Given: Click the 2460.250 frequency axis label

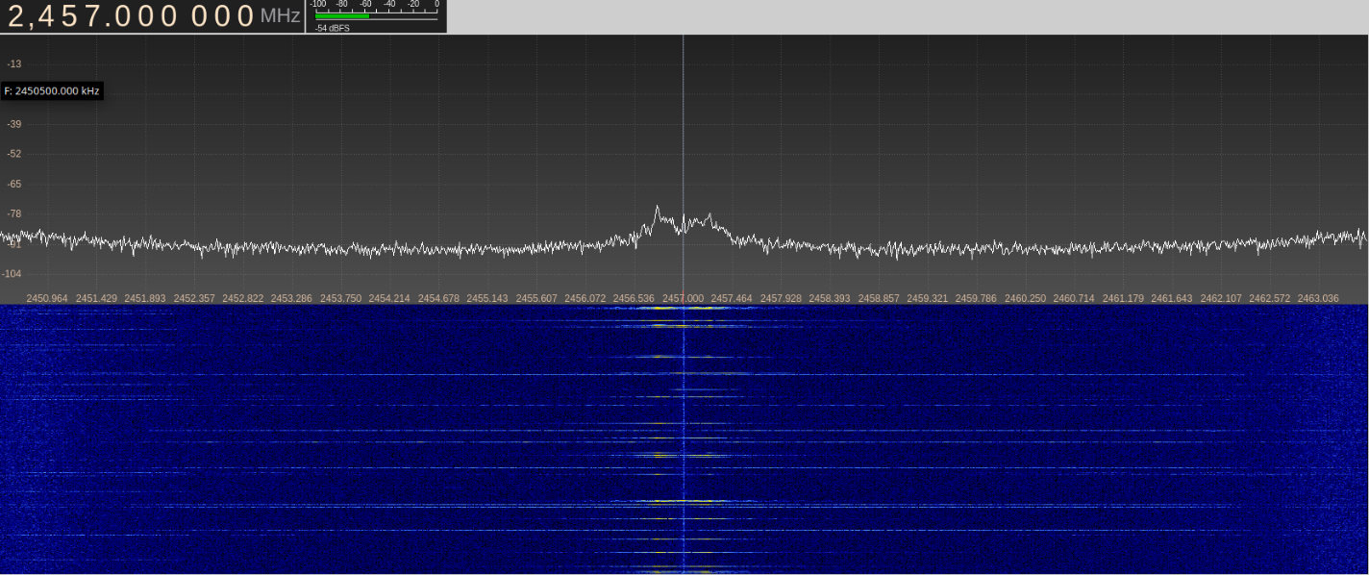Looking at the screenshot, I should pos(1025,298).
